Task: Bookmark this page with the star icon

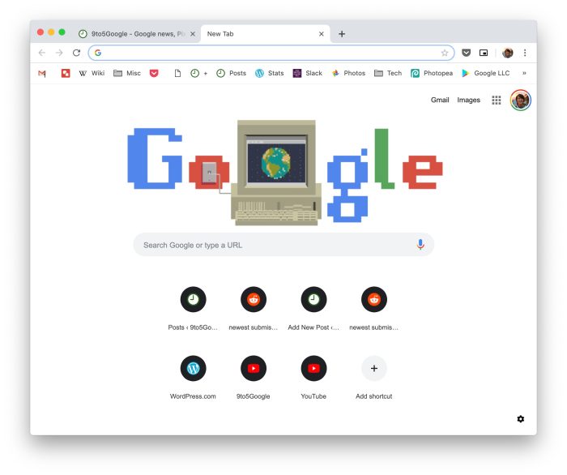Action: click(445, 53)
